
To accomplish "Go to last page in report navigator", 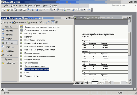I will [104, 83].
